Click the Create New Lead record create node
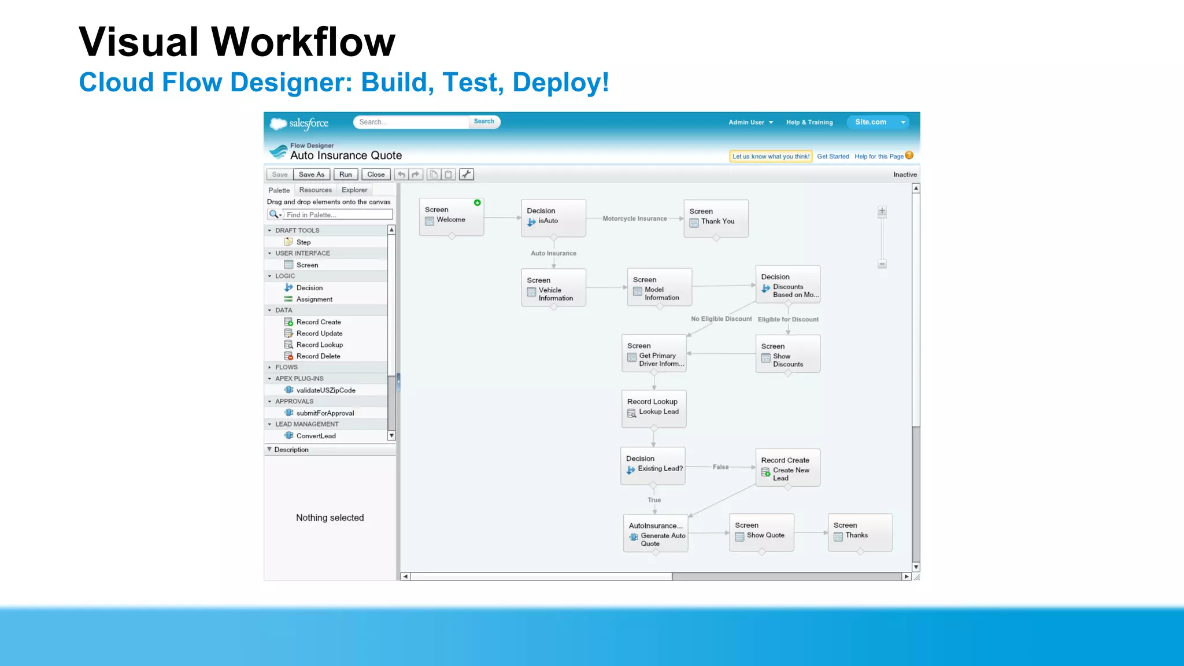Image resolution: width=1184 pixels, height=666 pixels. (x=787, y=468)
